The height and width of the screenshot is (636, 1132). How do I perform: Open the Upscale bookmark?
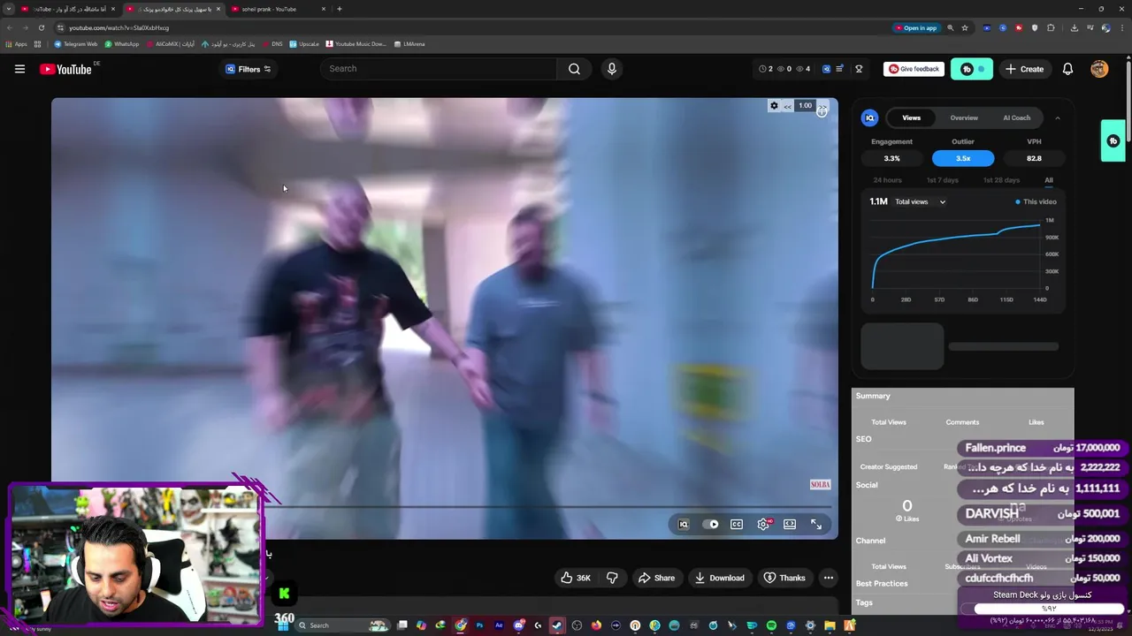[x=304, y=43]
